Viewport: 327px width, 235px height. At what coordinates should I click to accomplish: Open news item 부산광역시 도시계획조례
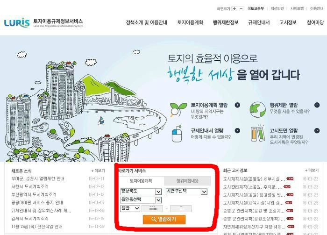(34, 194)
